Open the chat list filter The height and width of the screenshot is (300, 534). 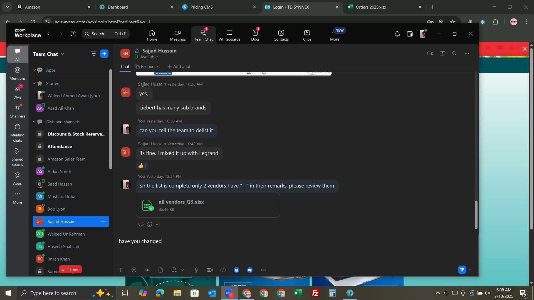93,54
